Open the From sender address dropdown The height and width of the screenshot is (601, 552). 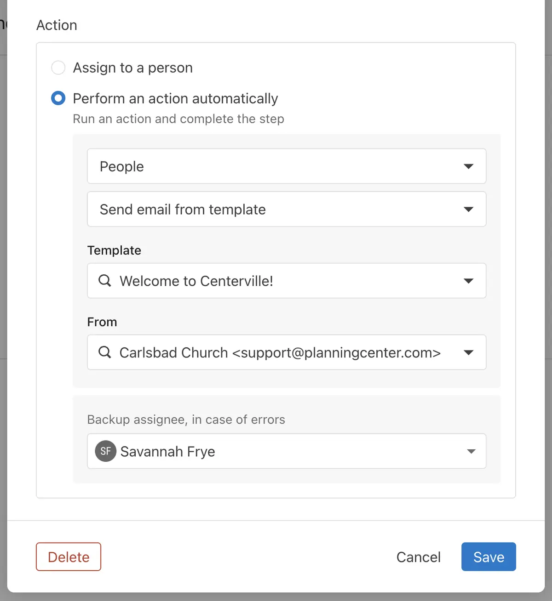[x=287, y=352]
